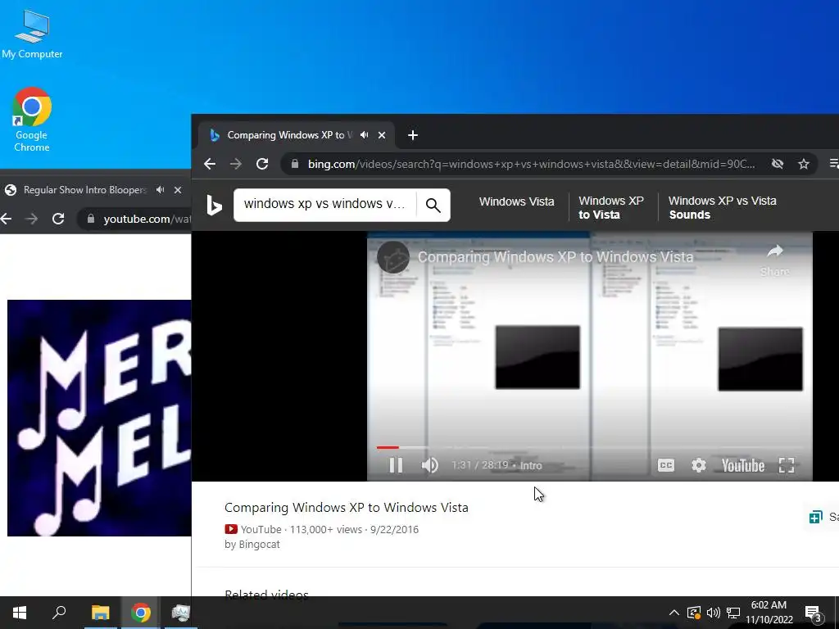Viewport: 839px width, 629px height.
Task: Open the Action Center notifications
Action: [814, 613]
